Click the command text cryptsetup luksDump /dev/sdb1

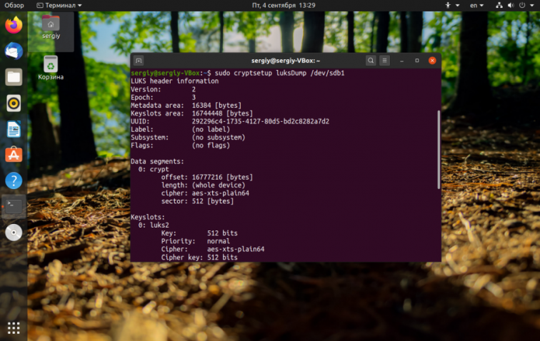[x=289, y=73]
